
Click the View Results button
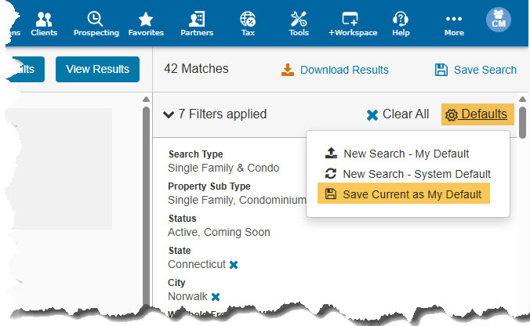coord(97,69)
